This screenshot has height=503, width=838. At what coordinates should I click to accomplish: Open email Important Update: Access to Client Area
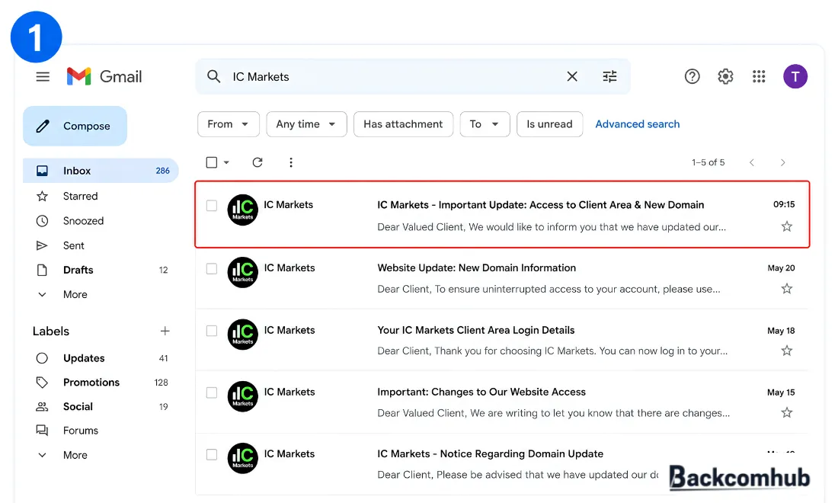[x=502, y=214]
